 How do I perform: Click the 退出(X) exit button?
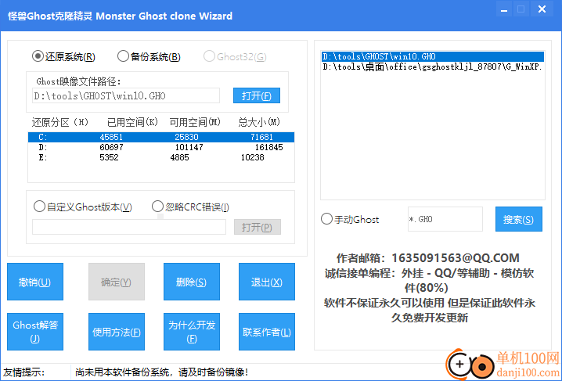tap(267, 282)
